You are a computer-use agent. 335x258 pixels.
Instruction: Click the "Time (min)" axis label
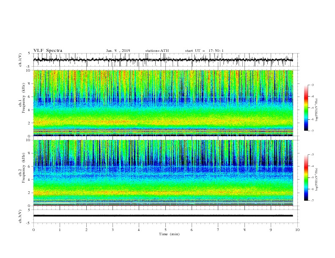coord(169,234)
